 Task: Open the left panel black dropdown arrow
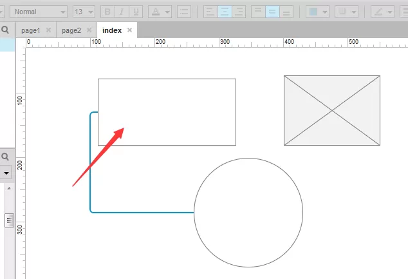(x=6, y=173)
